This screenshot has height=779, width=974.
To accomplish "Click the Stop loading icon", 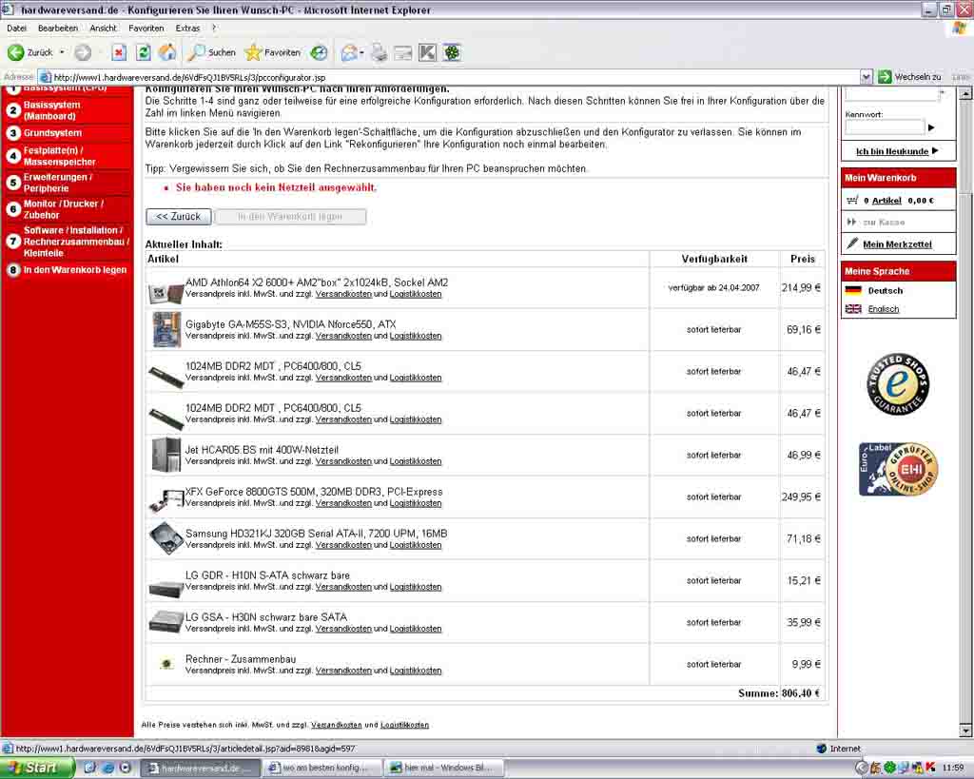I will tap(119, 53).
